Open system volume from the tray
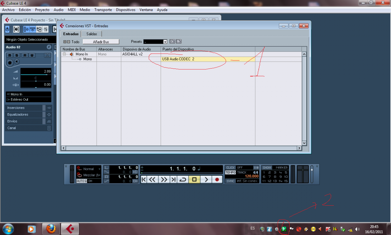391x235 pixels. (357, 229)
